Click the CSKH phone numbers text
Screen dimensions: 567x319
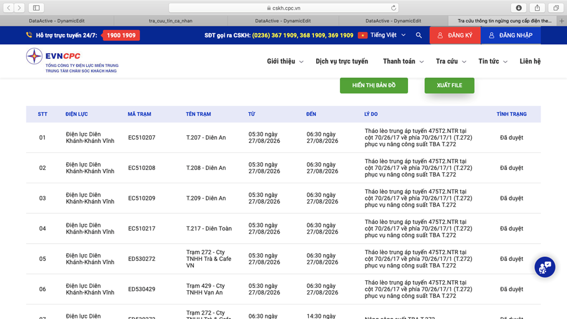(x=303, y=35)
